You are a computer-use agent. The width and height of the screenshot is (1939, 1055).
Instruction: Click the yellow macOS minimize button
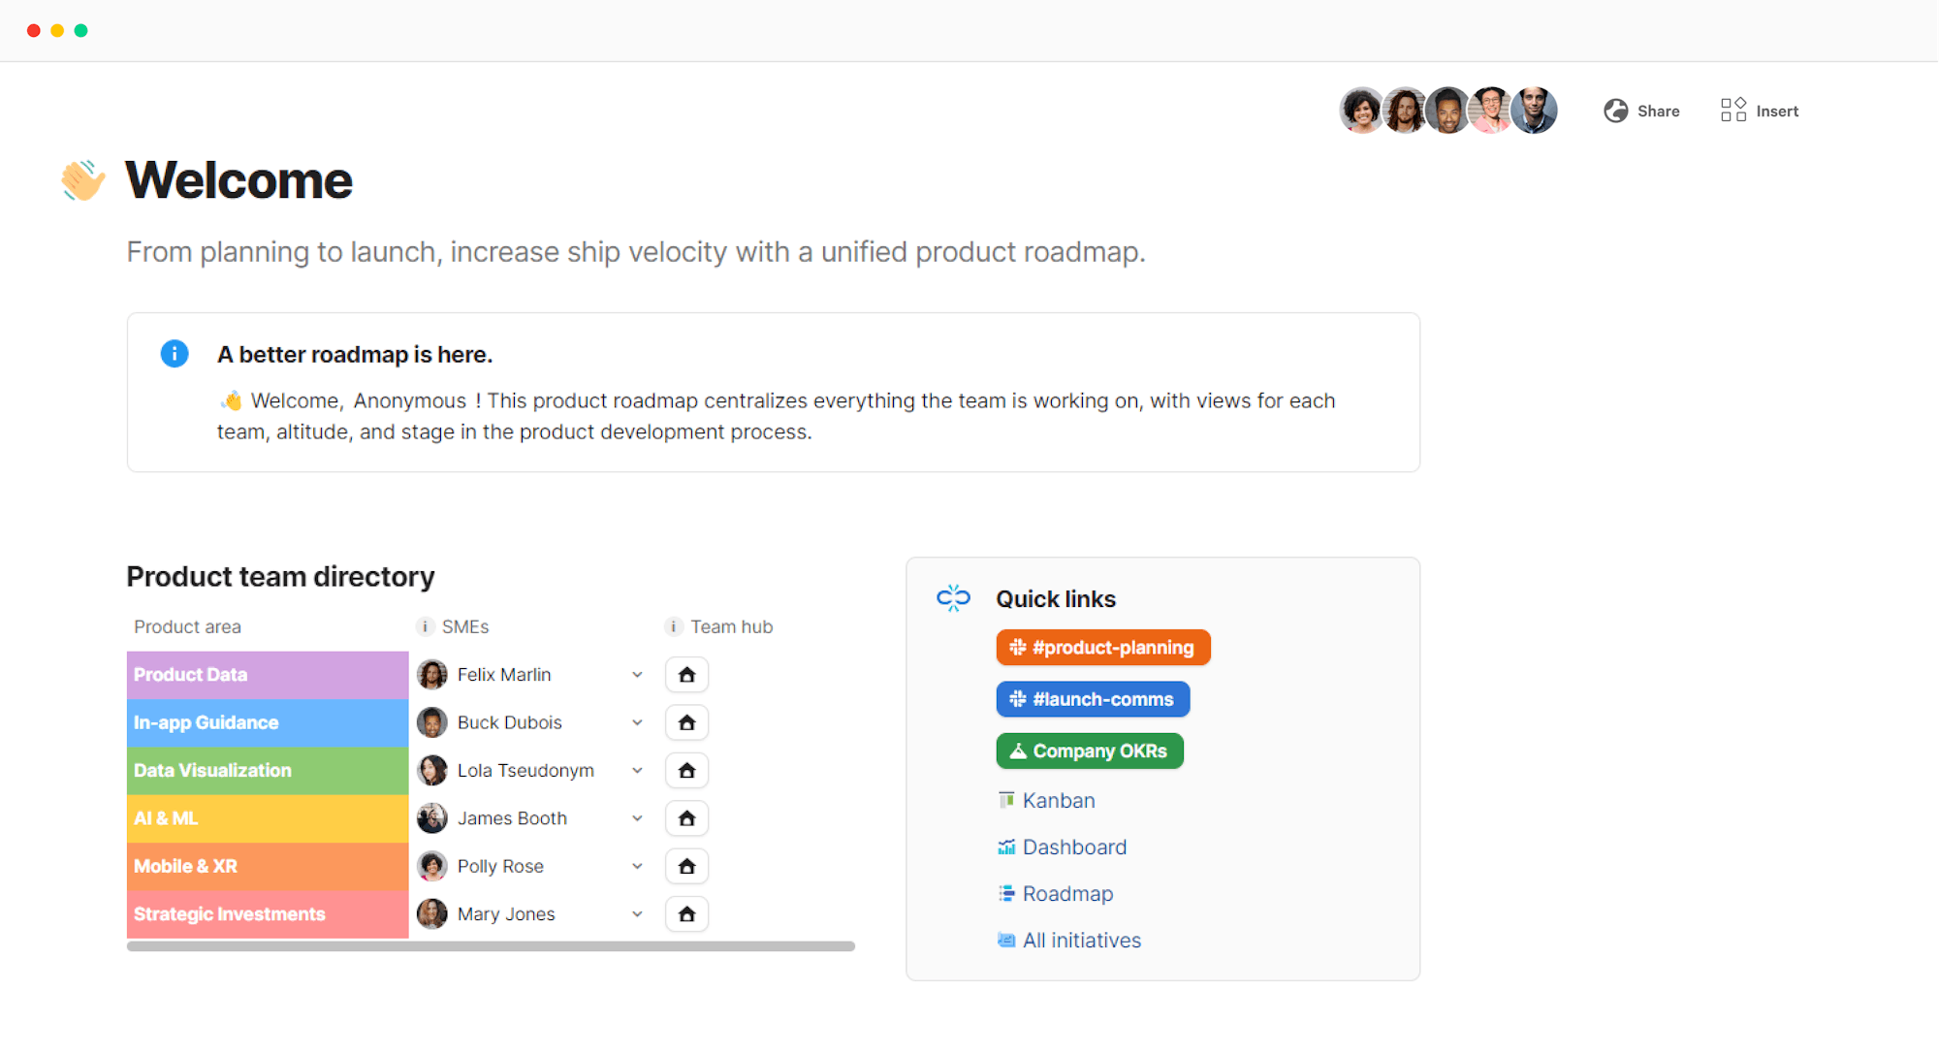tap(57, 31)
